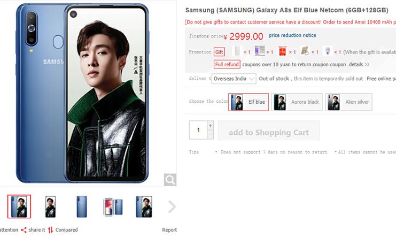This screenshot has height=238, width=396.
Task: Select the Aurora black color option
Action: (x=297, y=102)
